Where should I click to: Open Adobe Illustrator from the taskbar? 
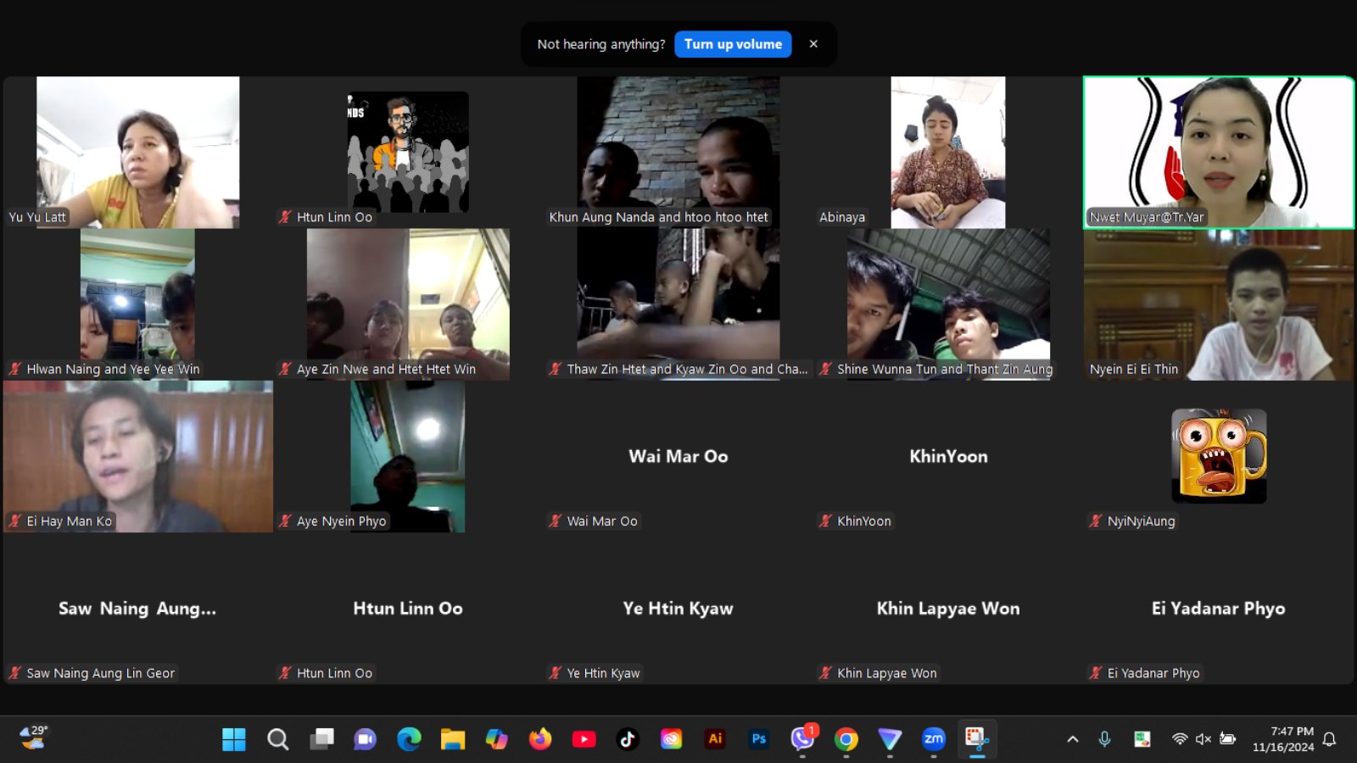pyautogui.click(x=715, y=739)
